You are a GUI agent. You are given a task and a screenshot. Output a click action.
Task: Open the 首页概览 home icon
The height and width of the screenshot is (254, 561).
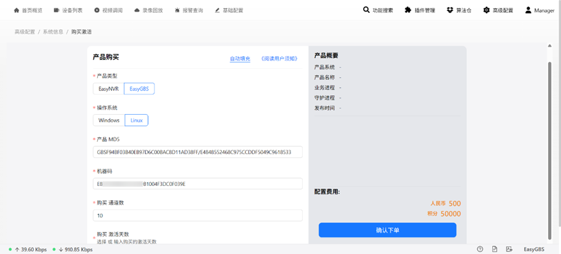16,10
